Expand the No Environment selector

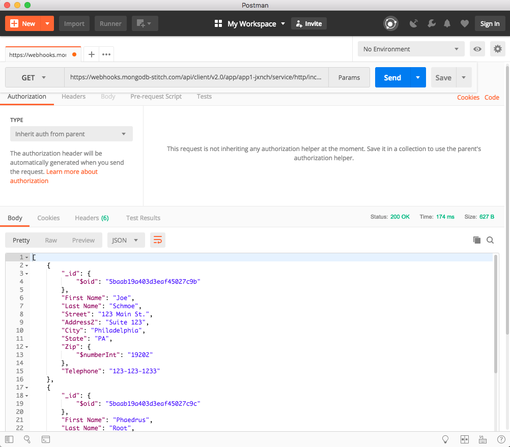click(x=410, y=49)
